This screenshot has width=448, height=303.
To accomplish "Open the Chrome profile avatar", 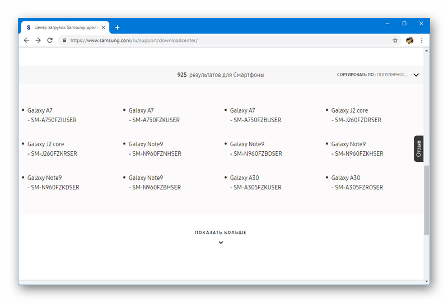I will click(x=410, y=40).
